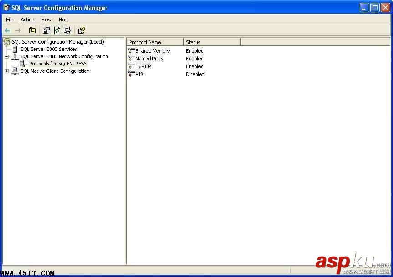
Task: Click the Protocols for SQLEXPRESS tree icon
Action: (x=24, y=64)
